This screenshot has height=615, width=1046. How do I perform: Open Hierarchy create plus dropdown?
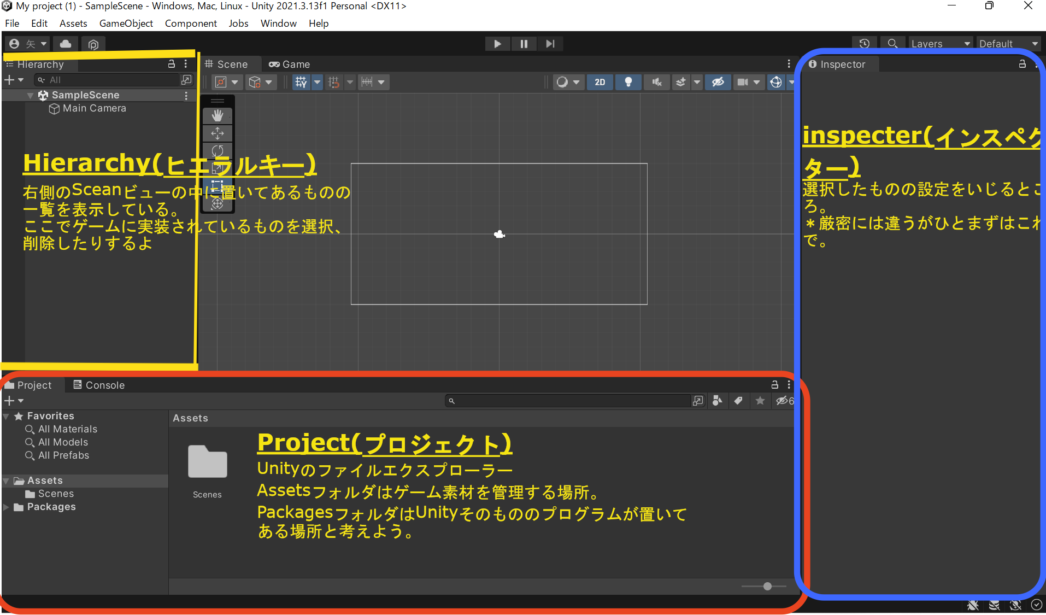(14, 80)
